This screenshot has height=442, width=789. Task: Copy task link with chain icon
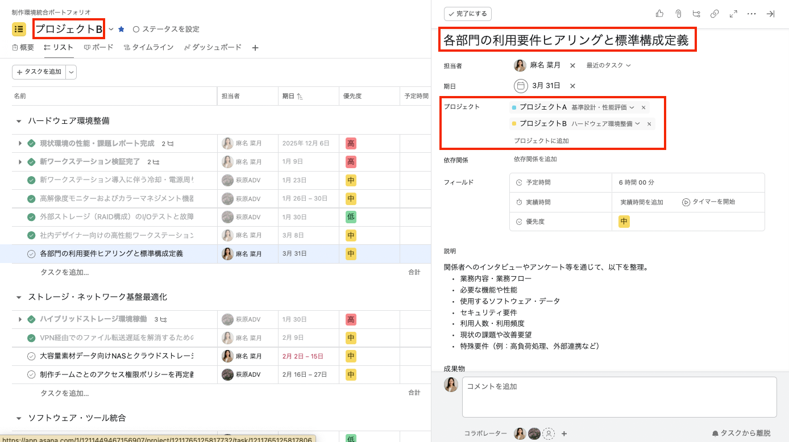click(x=715, y=14)
